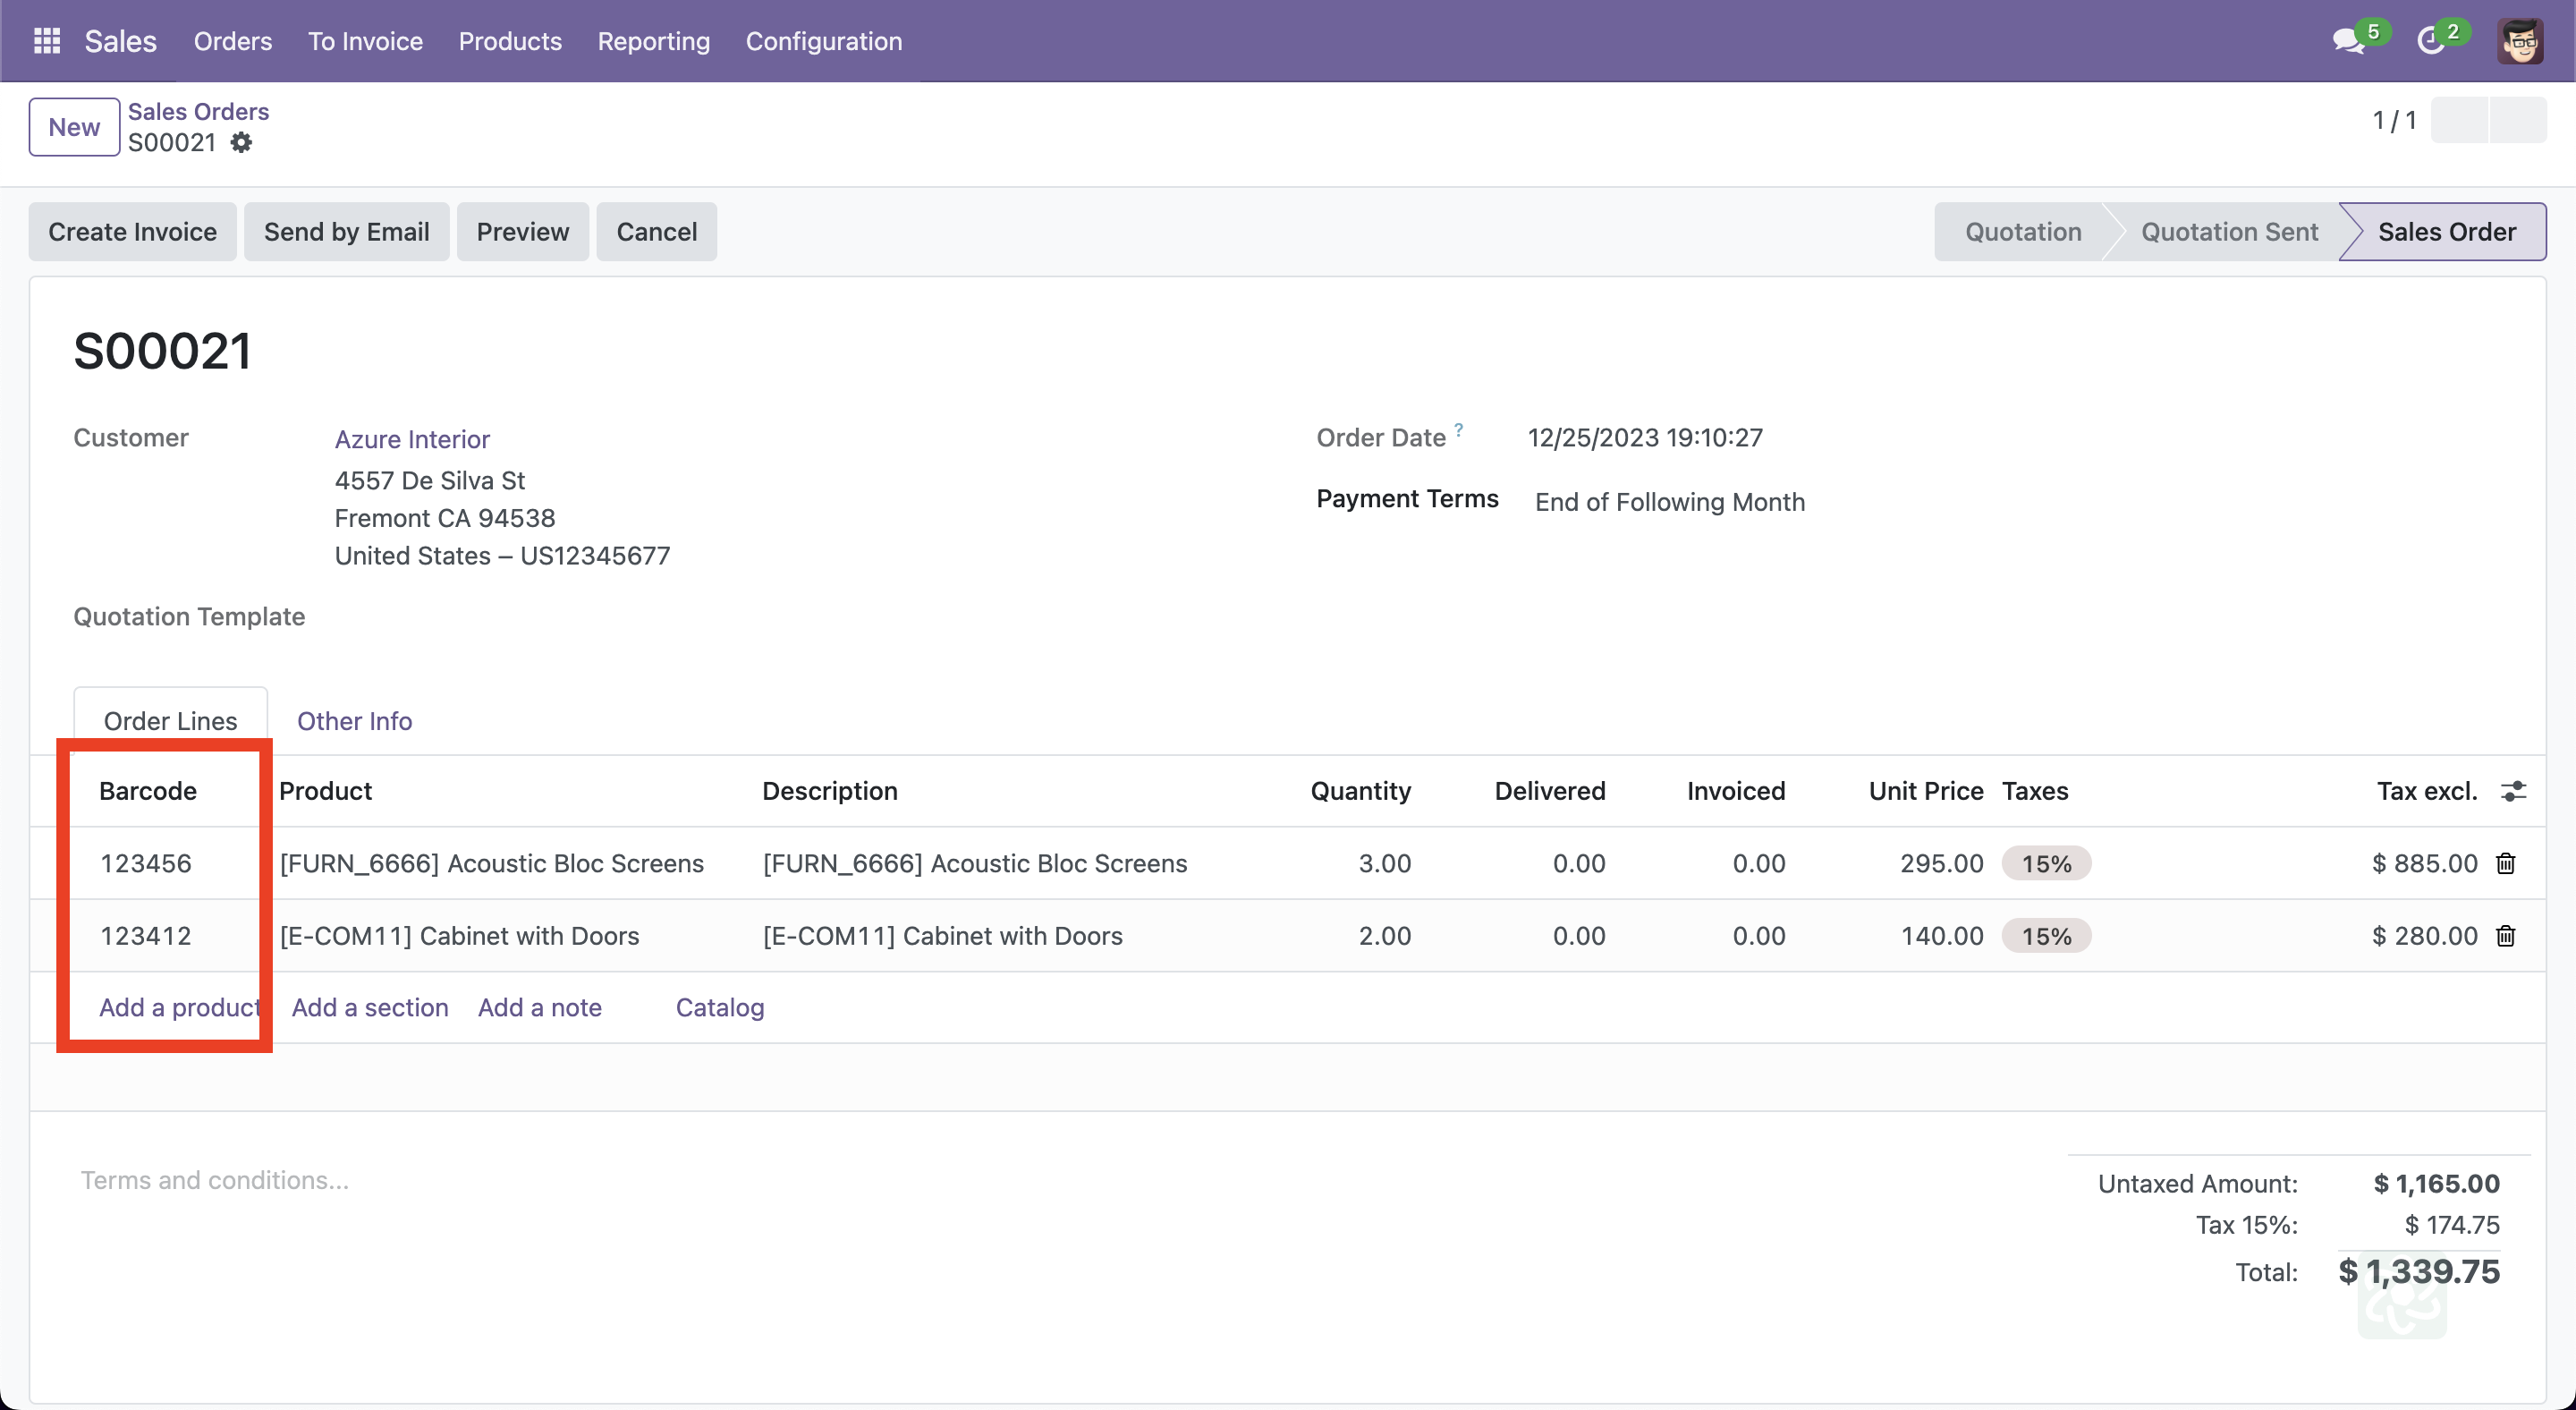Open the activities clock icon

tap(2430, 41)
